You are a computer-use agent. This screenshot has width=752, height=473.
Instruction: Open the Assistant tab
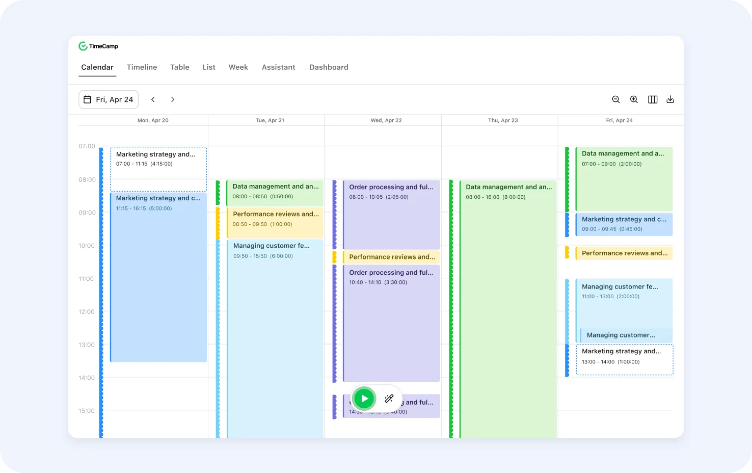pos(279,67)
